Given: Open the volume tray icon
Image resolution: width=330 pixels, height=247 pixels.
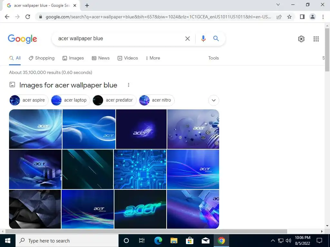Looking at the screenshot, I should click(288, 241).
